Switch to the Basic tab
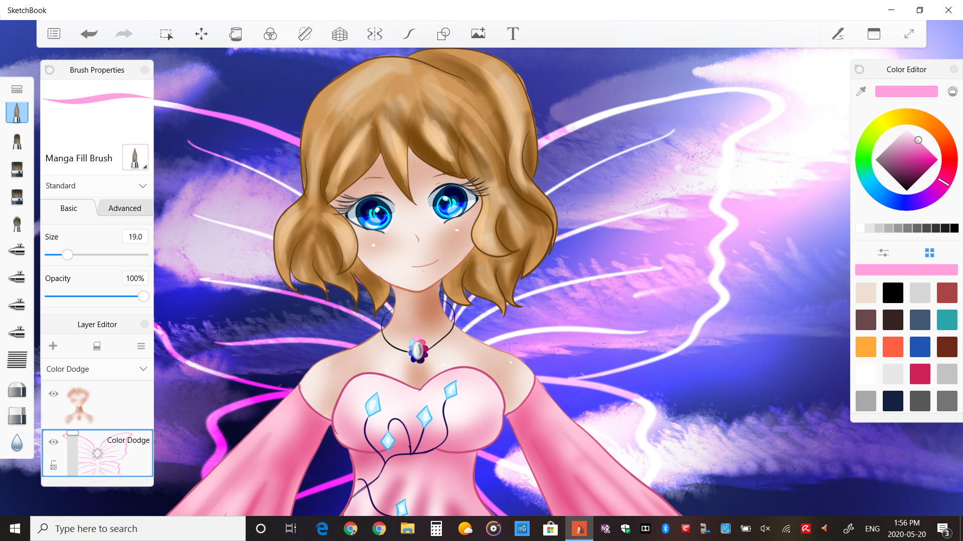Viewport: 963px width, 541px height. tap(69, 208)
